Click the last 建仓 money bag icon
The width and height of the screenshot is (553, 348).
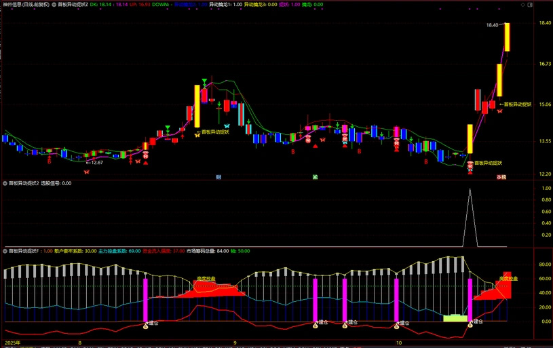[x=470, y=325]
